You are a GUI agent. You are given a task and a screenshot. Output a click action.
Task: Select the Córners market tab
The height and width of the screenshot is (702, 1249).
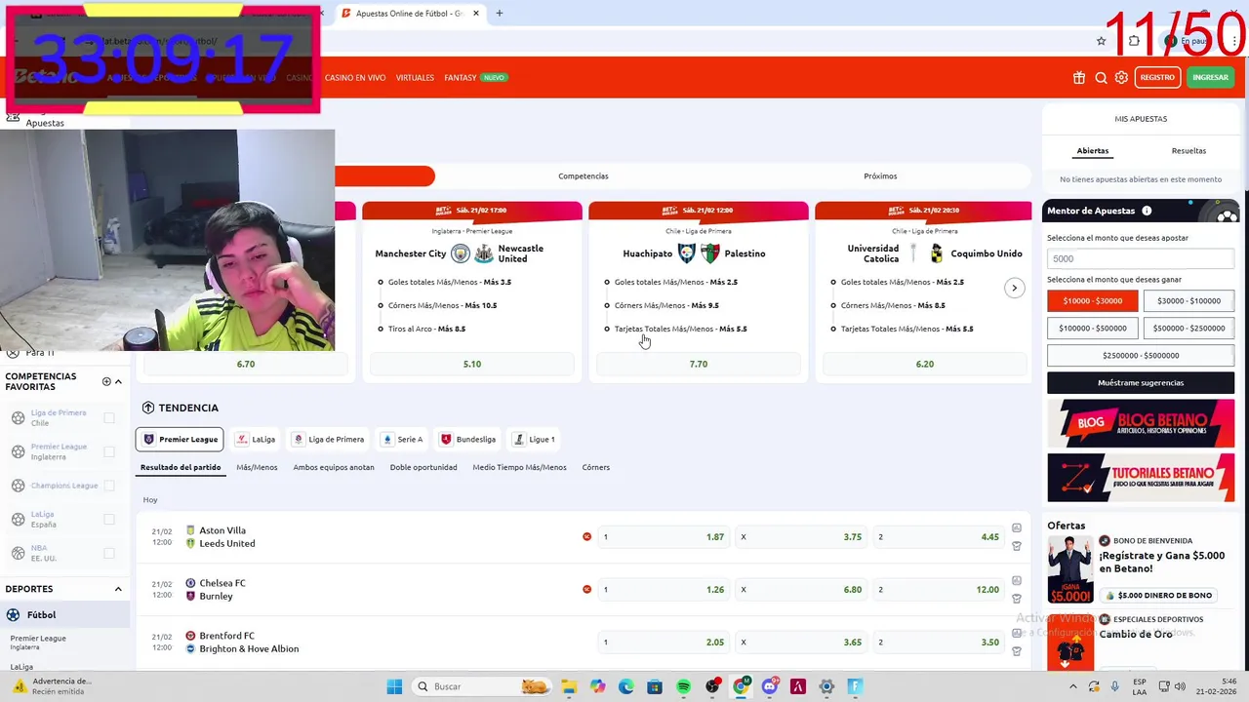click(596, 467)
